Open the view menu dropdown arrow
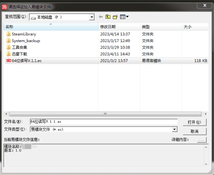Image resolution: width=214 pixels, height=175 pixels. click(127, 17)
